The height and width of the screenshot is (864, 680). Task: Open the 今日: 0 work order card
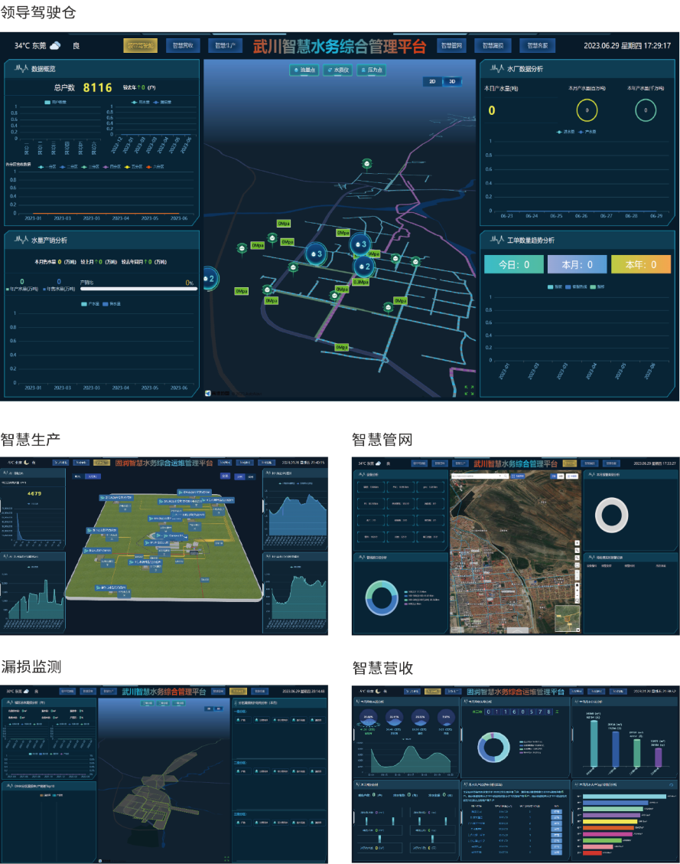coord(514,264)
